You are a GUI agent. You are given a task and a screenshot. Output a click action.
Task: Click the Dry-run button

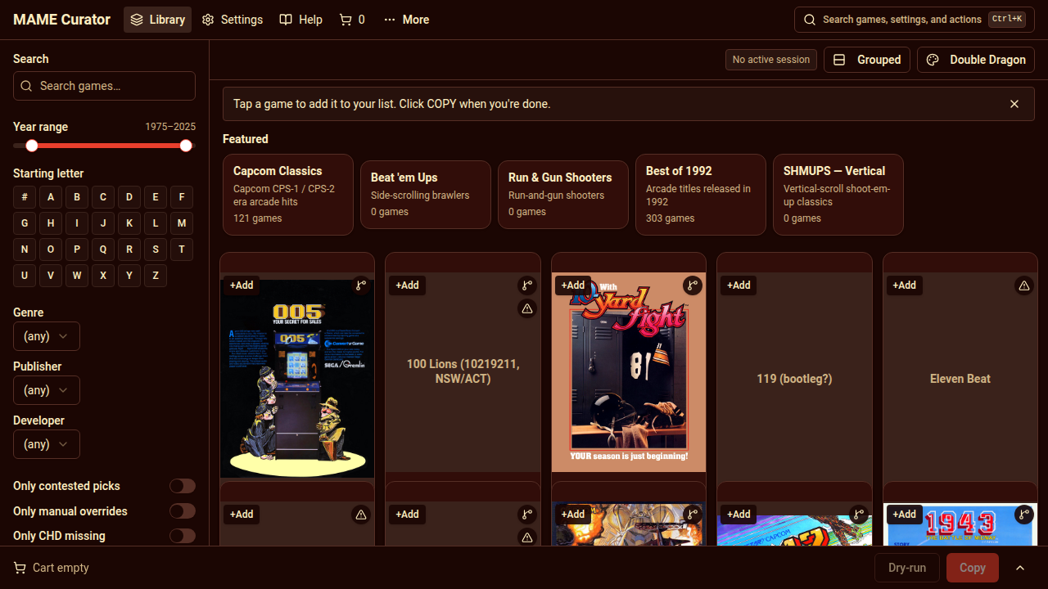coord(907,568)
